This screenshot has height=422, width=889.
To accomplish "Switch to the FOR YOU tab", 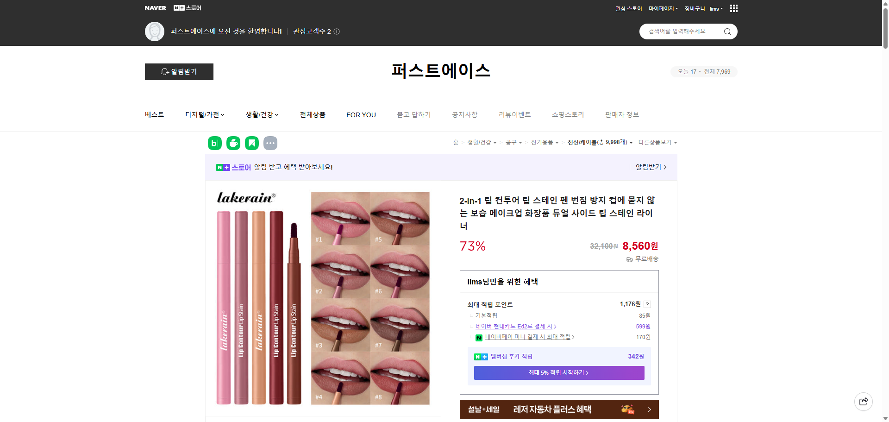I will [x=361, y=114].
